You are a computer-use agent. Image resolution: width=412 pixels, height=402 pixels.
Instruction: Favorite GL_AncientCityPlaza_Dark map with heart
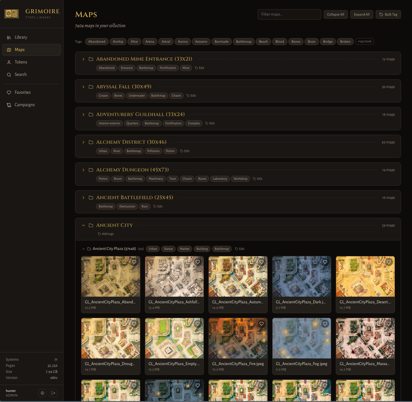[325, 262]
